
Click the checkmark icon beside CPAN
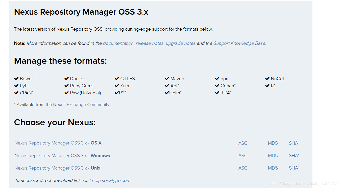point(16,93)
